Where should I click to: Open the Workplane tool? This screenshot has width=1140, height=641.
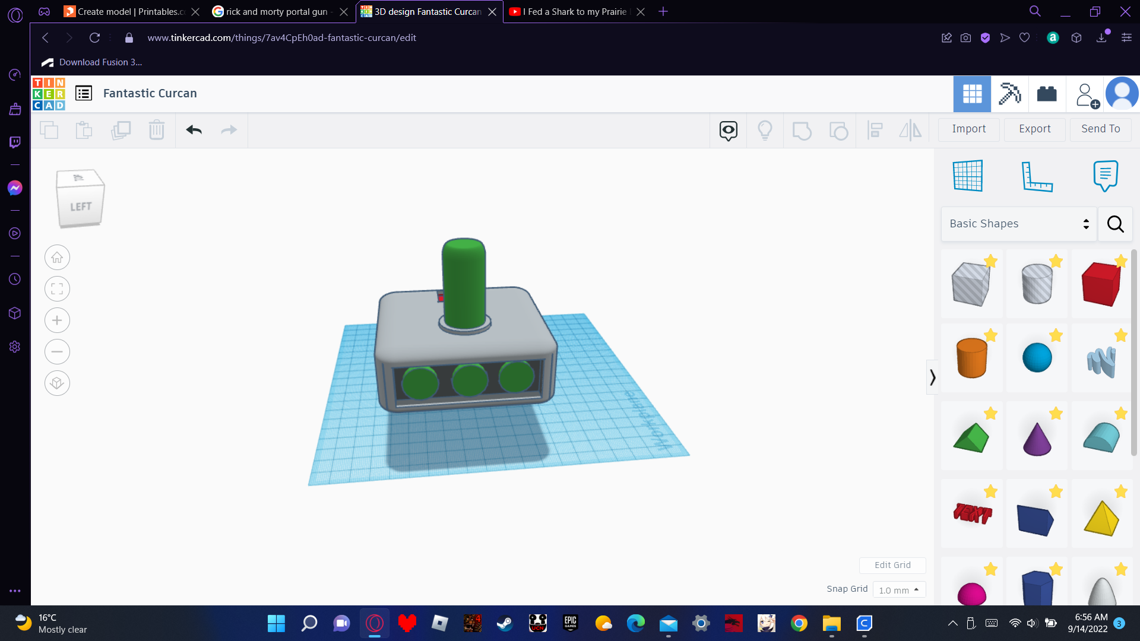coord(968,176)
